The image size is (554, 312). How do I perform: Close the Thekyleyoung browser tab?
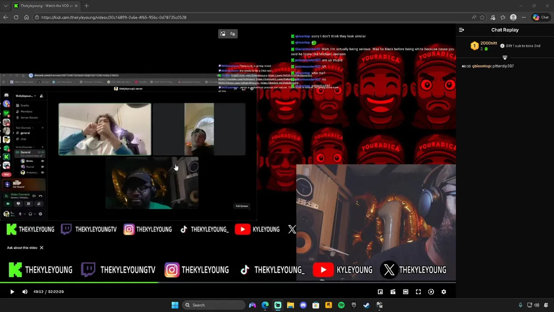pyautogui.click(x=76, y=6)
